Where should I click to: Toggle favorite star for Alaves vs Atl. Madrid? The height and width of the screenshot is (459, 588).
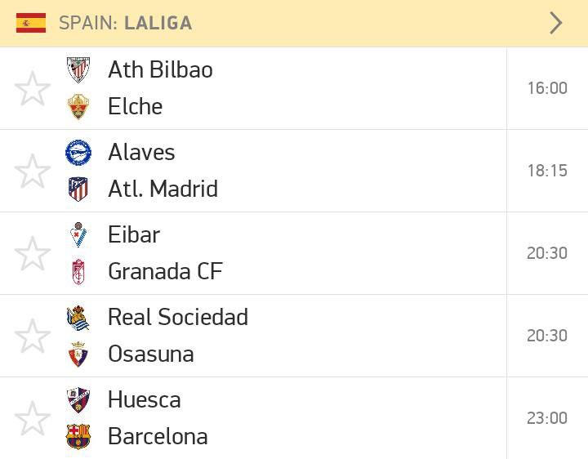(33, 171)
